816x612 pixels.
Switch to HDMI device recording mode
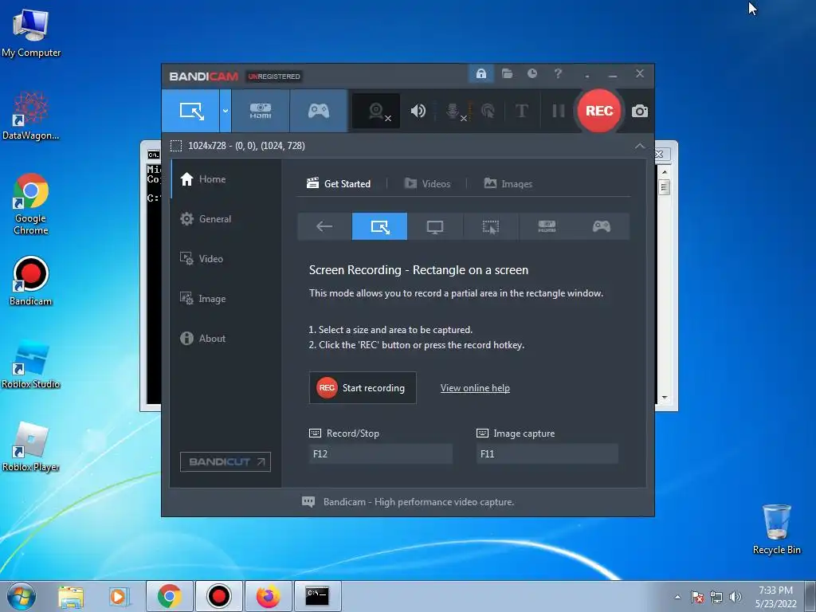coord(261,111)
